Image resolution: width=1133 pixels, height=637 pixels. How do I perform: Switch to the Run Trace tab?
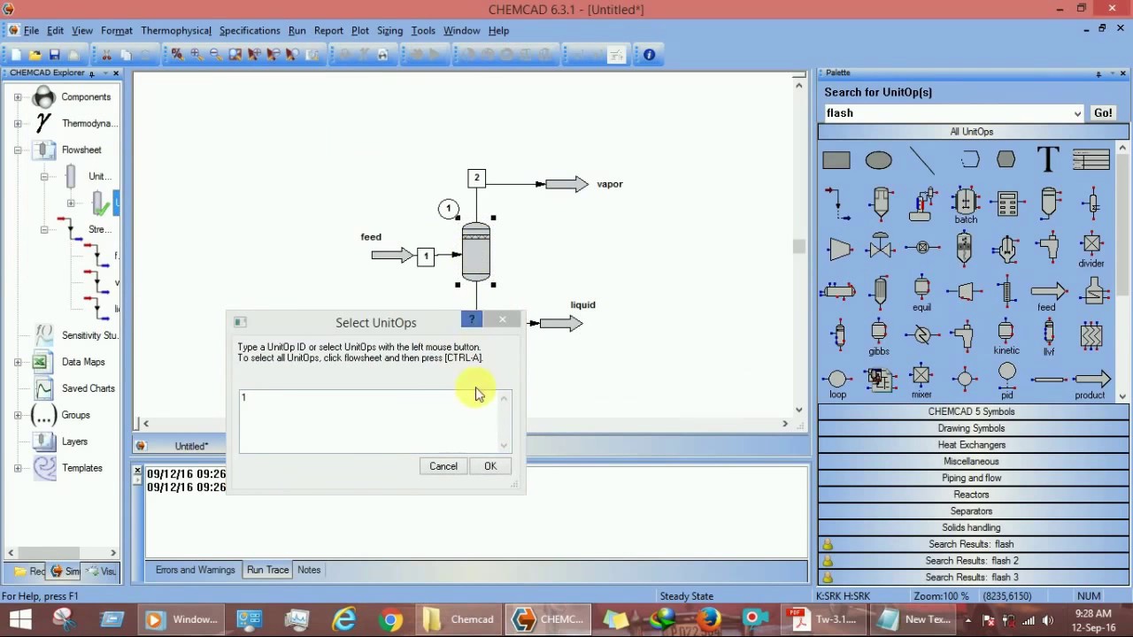pyautogui.click(x=267, y=570)
